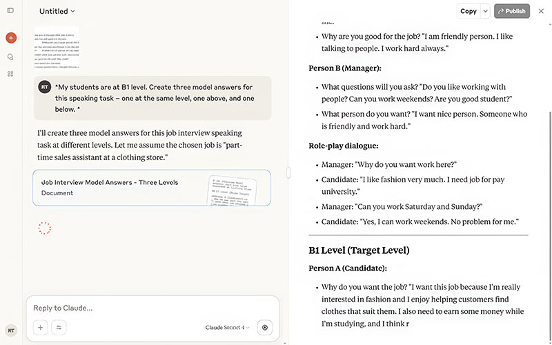Toggle the sidebar panel icon
This screenshot has height=345, width=552.
10,10
